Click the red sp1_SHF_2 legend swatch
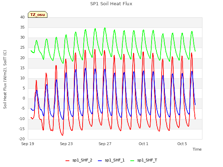 (x=67, y=161)
